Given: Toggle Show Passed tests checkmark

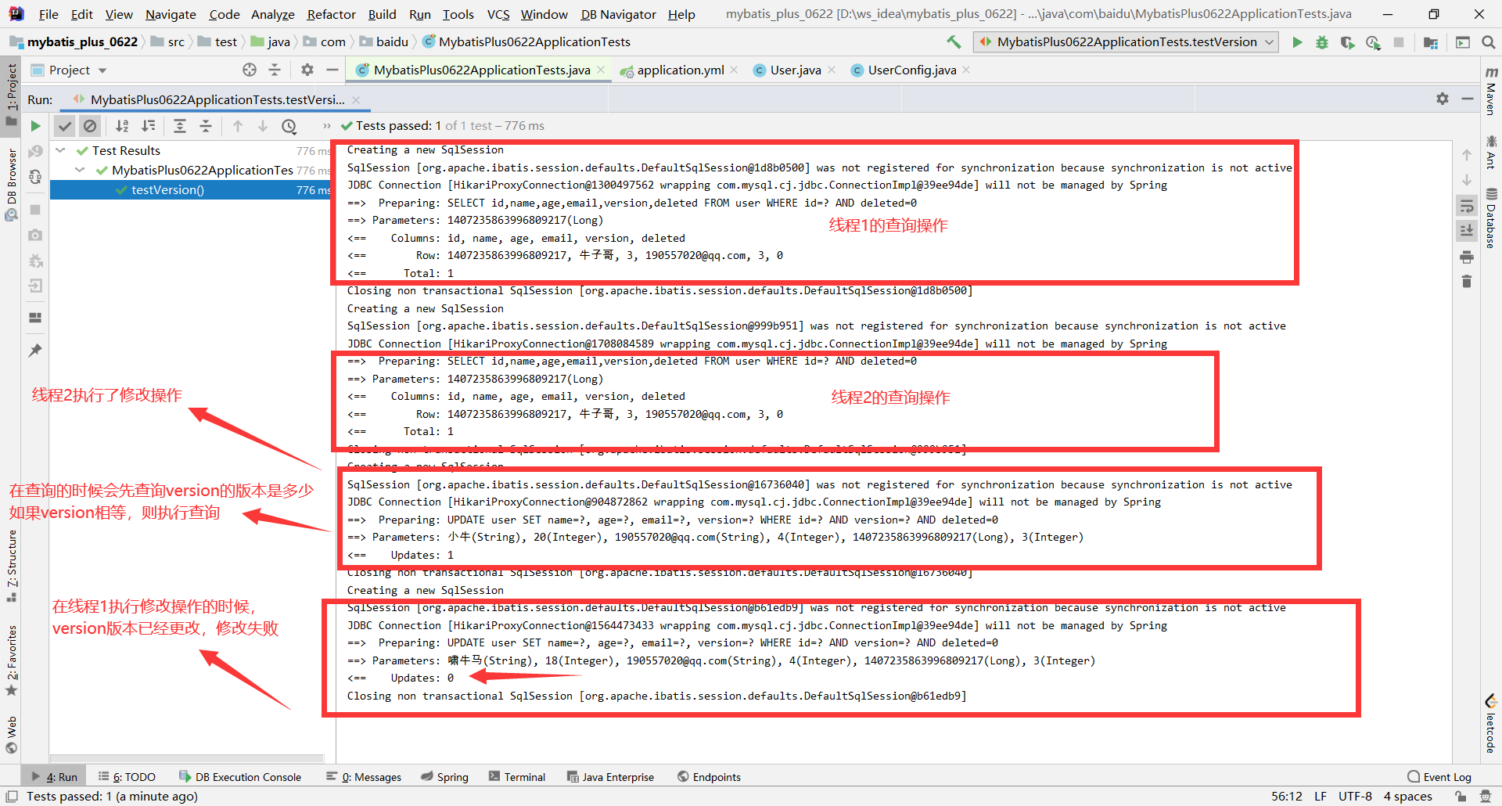Looking at the screenshot, I should point(65,126).
